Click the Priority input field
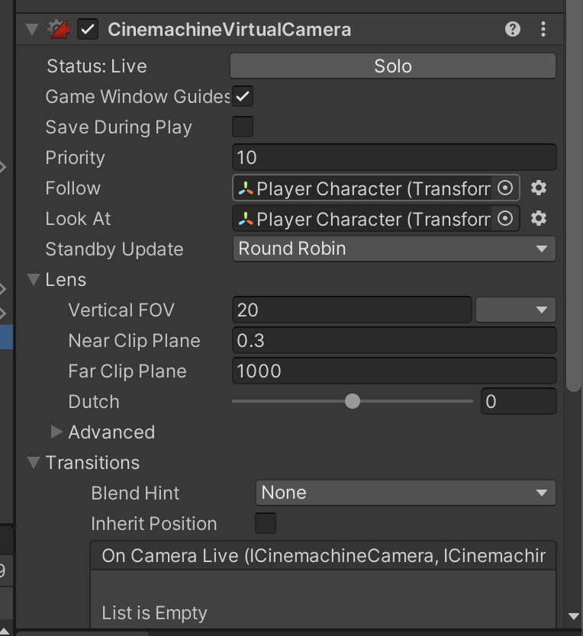The image size is (583, 636). (x=395, y=157)
